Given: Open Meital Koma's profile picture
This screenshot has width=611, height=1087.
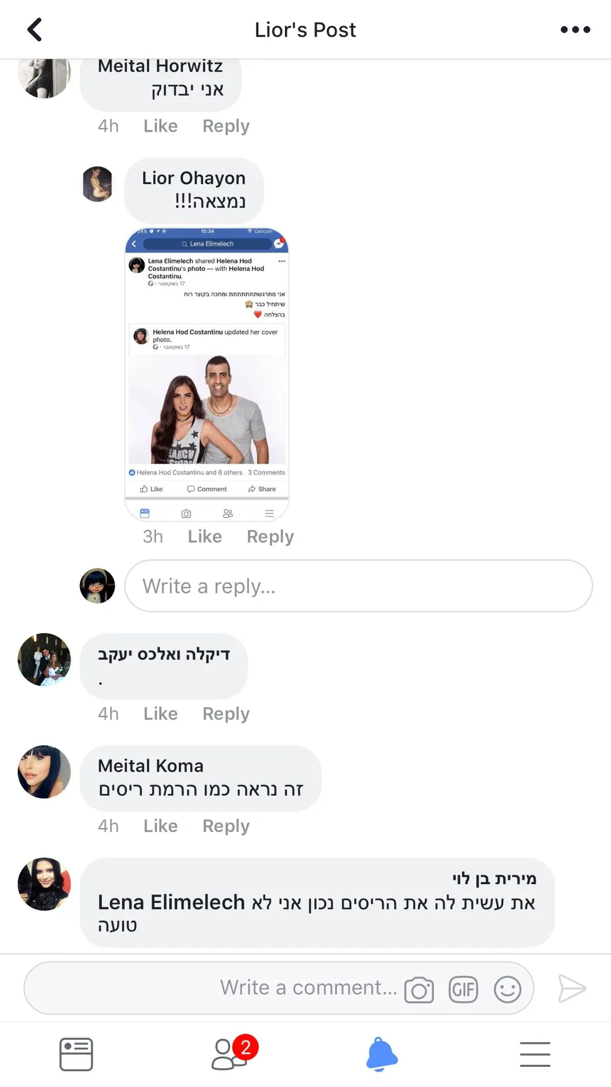Looking at the screenshot, I should [45, 772].
